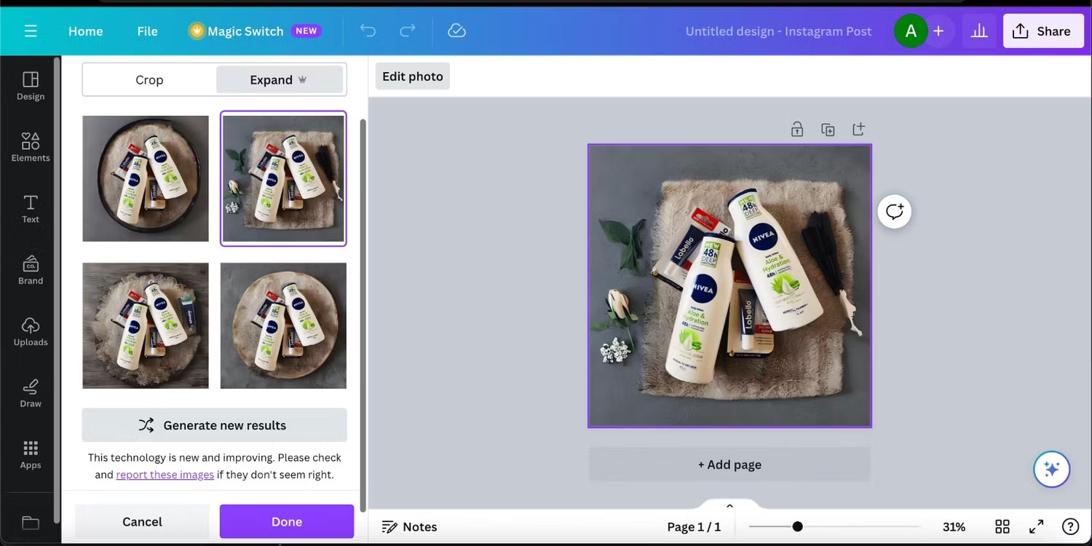Open the analytics bar chart icon

coord(979,31)
